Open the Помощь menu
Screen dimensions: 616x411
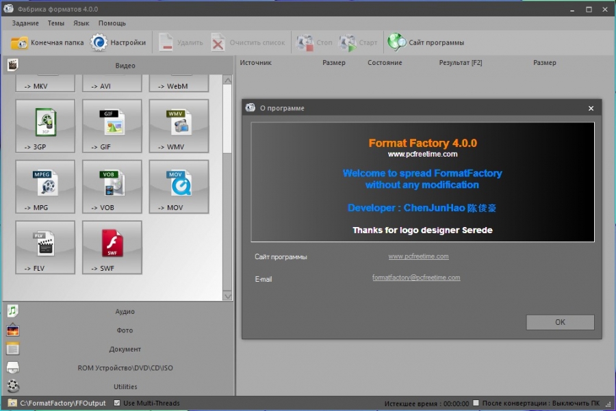click(112, 23)
